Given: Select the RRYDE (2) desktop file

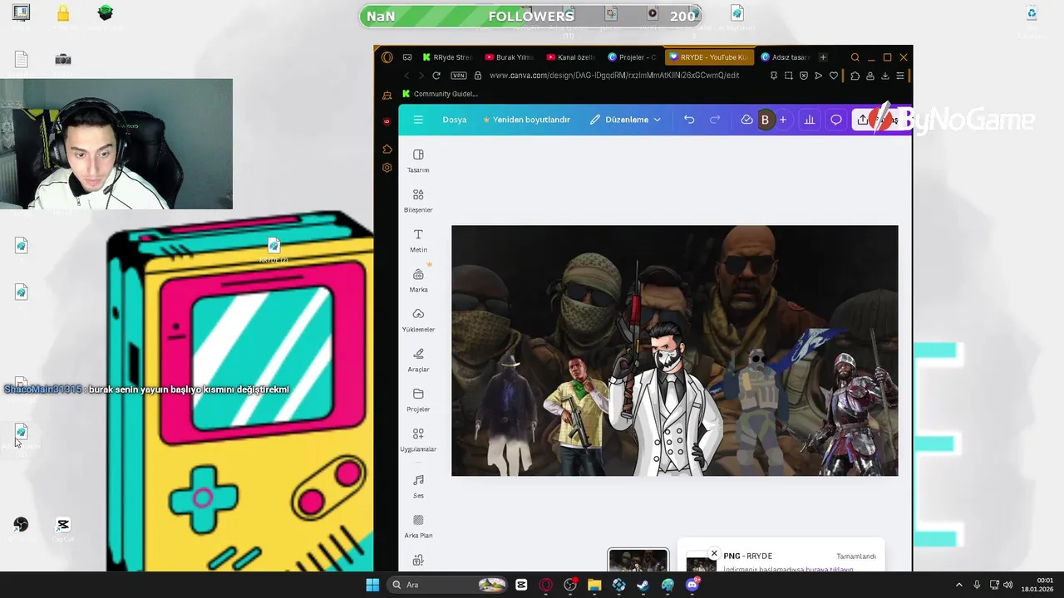Looking at the screenshot, I should (x=273, y=249).
